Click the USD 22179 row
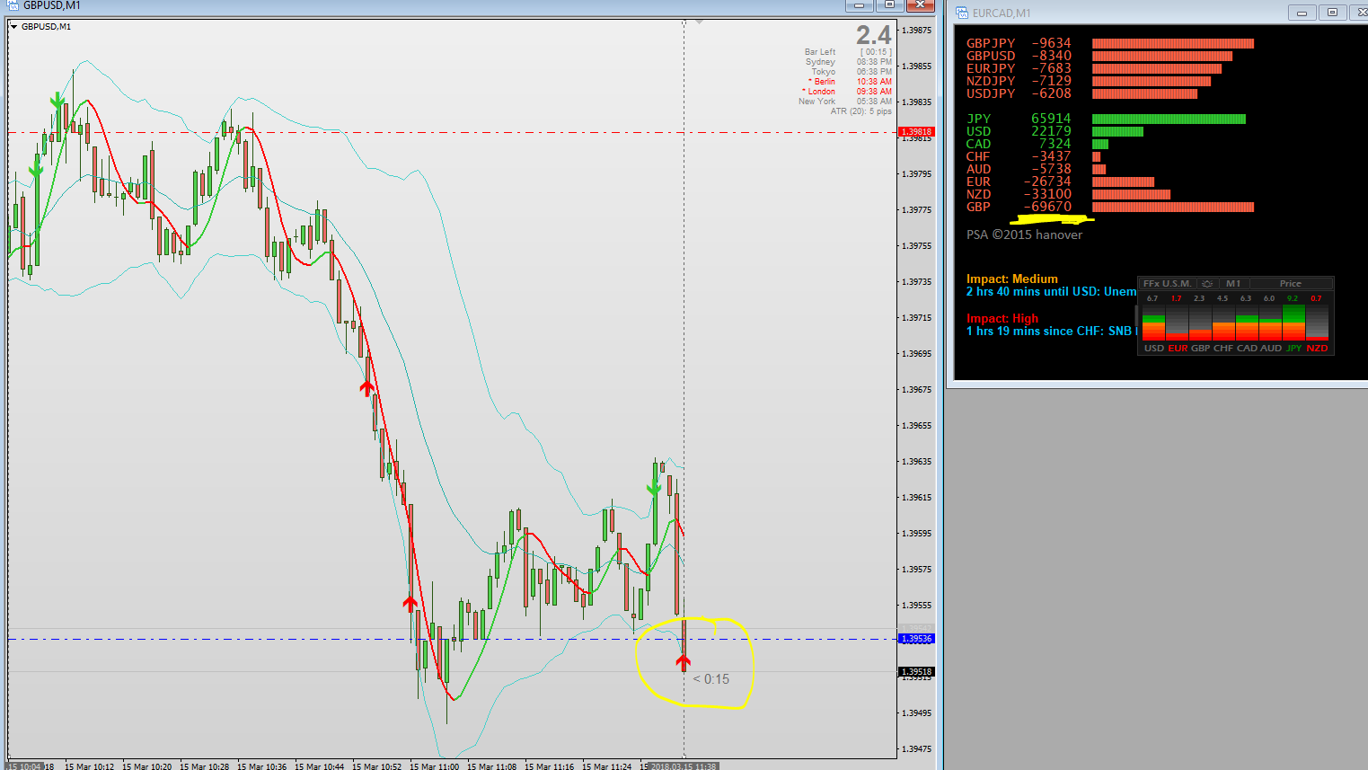The image size is (1368, 770). pos(1055,131)
